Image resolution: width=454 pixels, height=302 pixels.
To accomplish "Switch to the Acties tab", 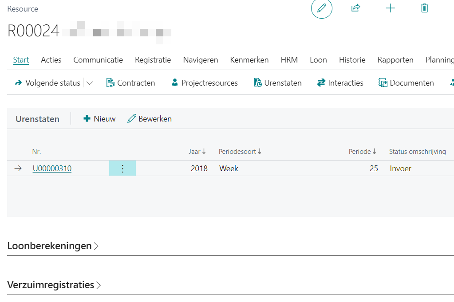I will [51, 60].
